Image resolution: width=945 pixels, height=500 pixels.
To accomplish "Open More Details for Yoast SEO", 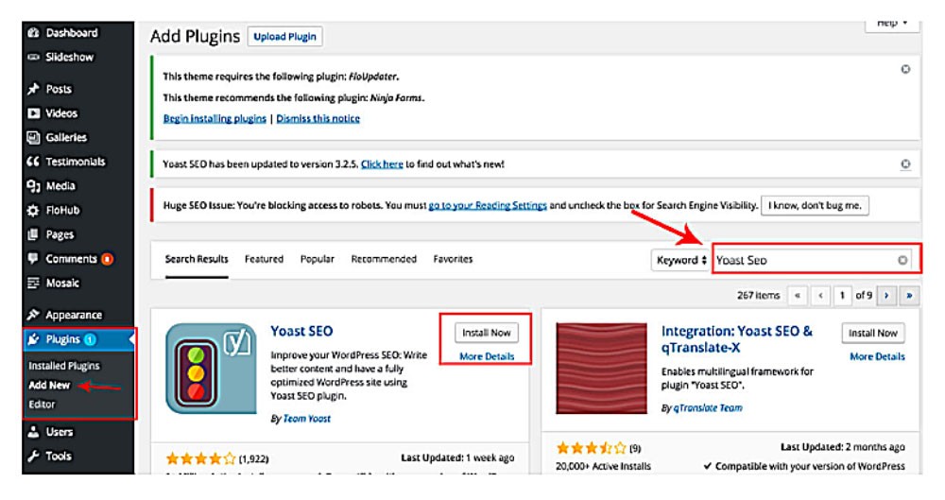I will coord(487,356).
